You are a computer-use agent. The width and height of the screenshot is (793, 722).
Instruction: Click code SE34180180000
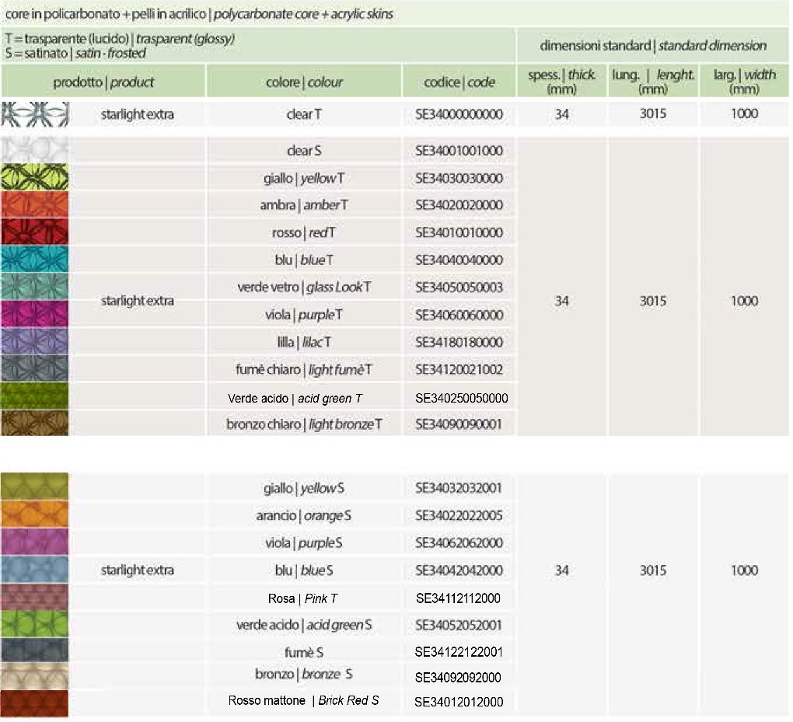pos(459,342)
